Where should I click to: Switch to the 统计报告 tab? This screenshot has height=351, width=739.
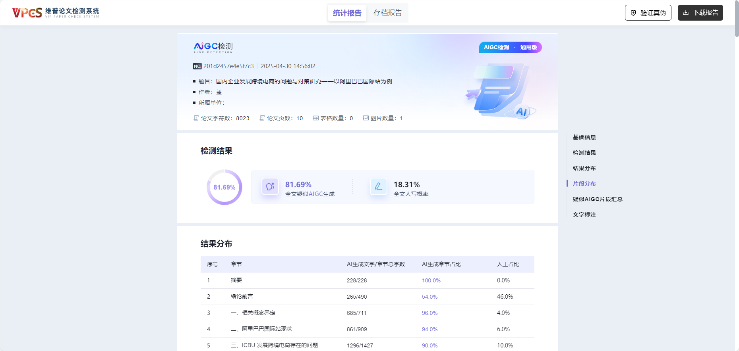click(x=347, y=13)
